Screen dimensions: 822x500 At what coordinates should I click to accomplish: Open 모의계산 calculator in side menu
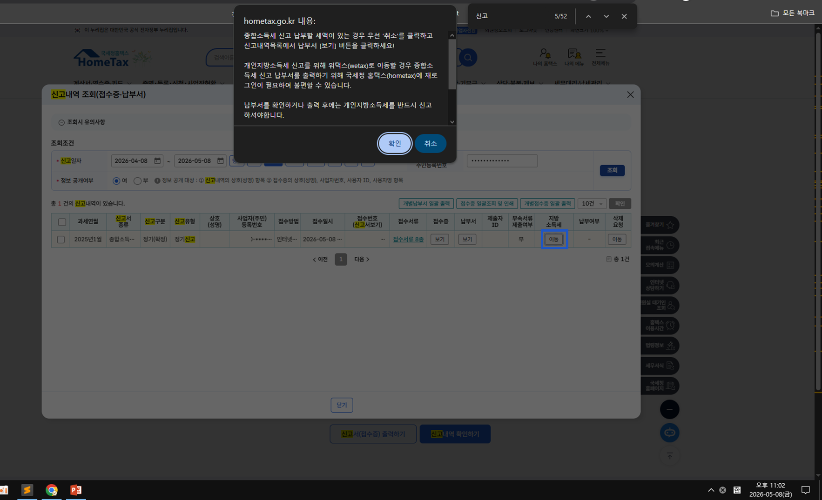660,265
